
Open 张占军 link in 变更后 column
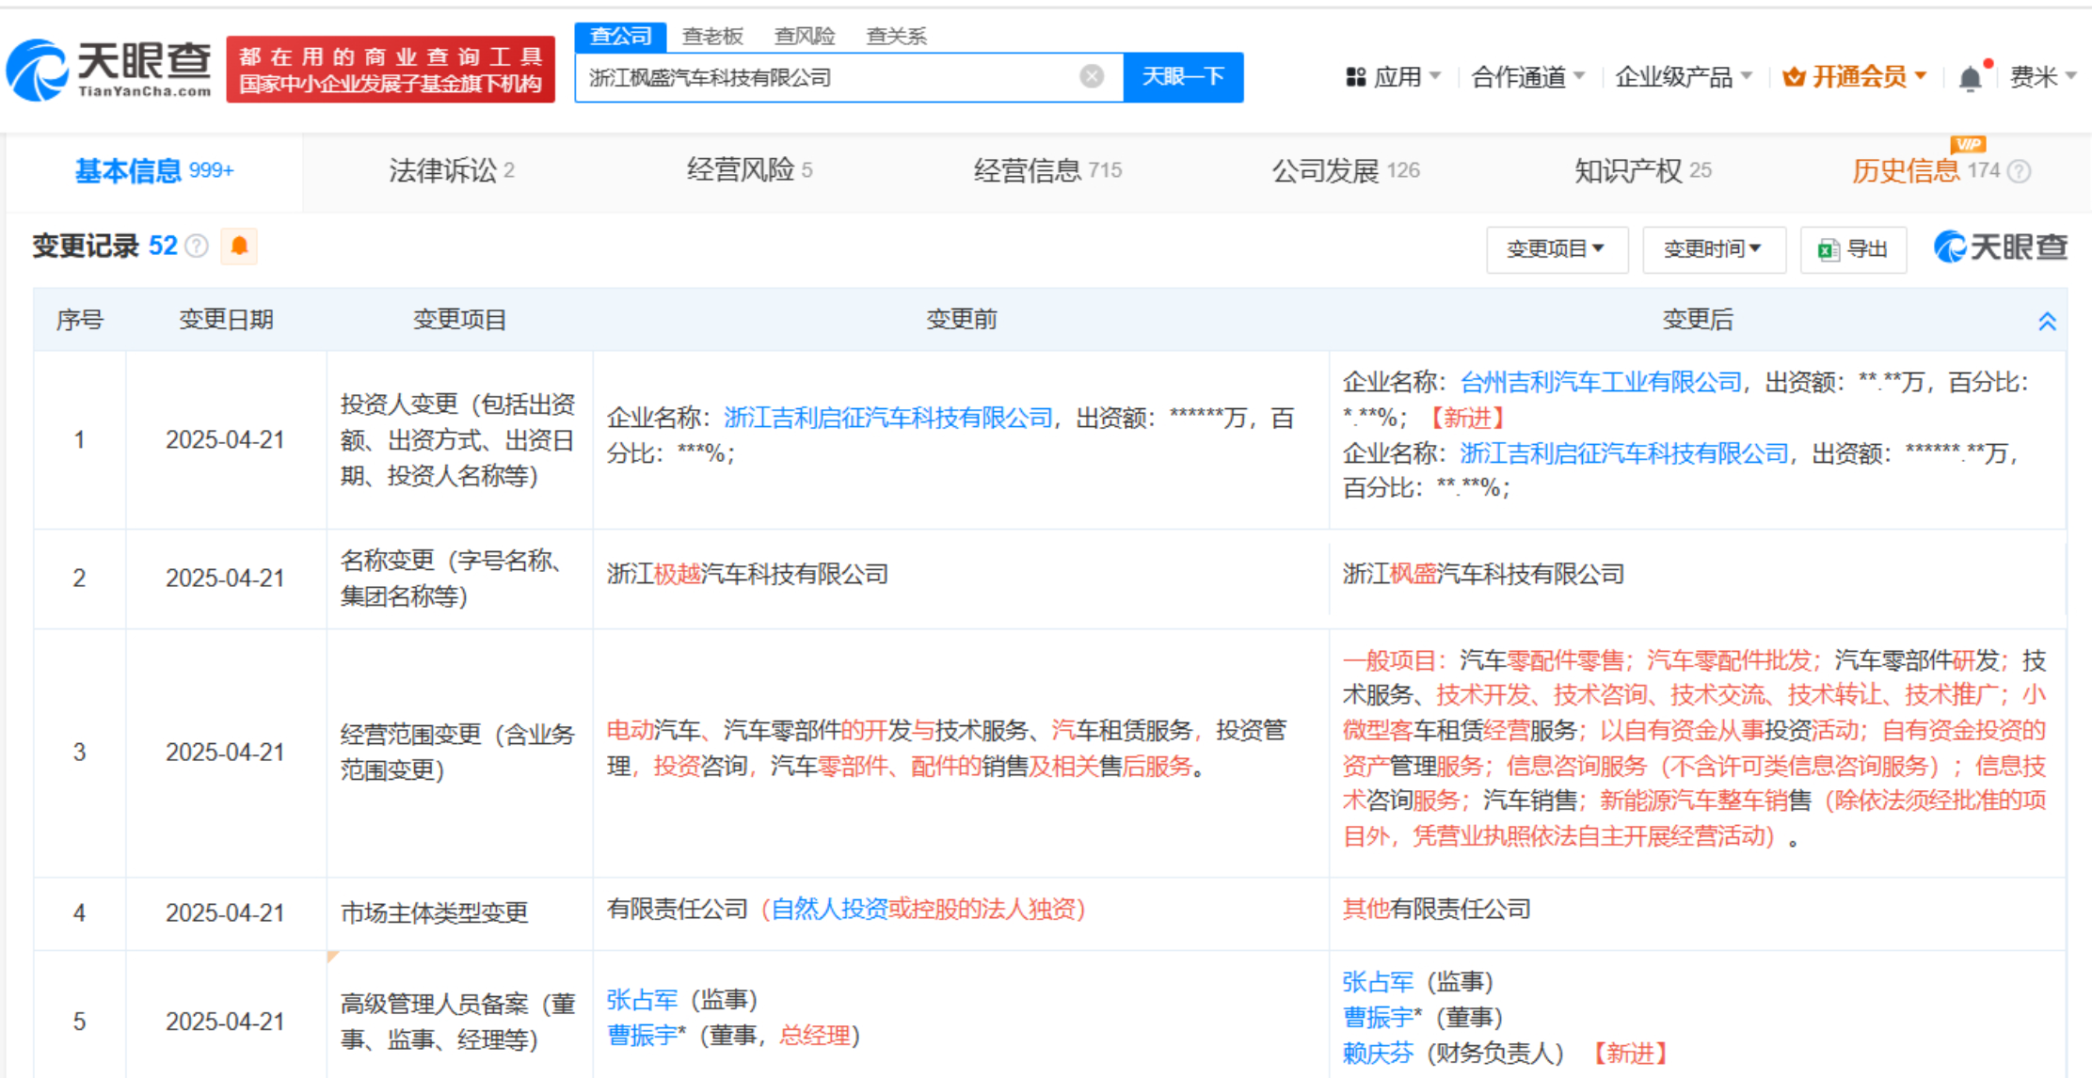[x=1378, y=982]
